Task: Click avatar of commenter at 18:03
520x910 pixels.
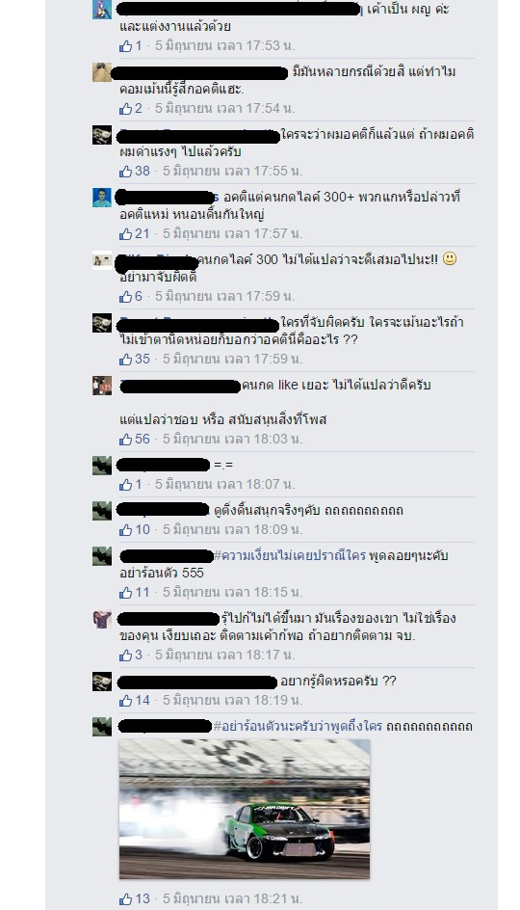Action: 102,386
